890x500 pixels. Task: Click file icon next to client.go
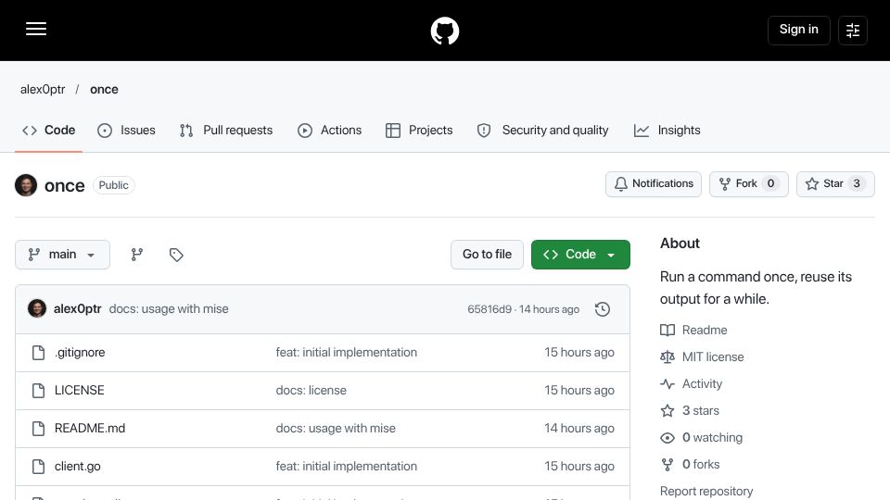pos(38,467)
